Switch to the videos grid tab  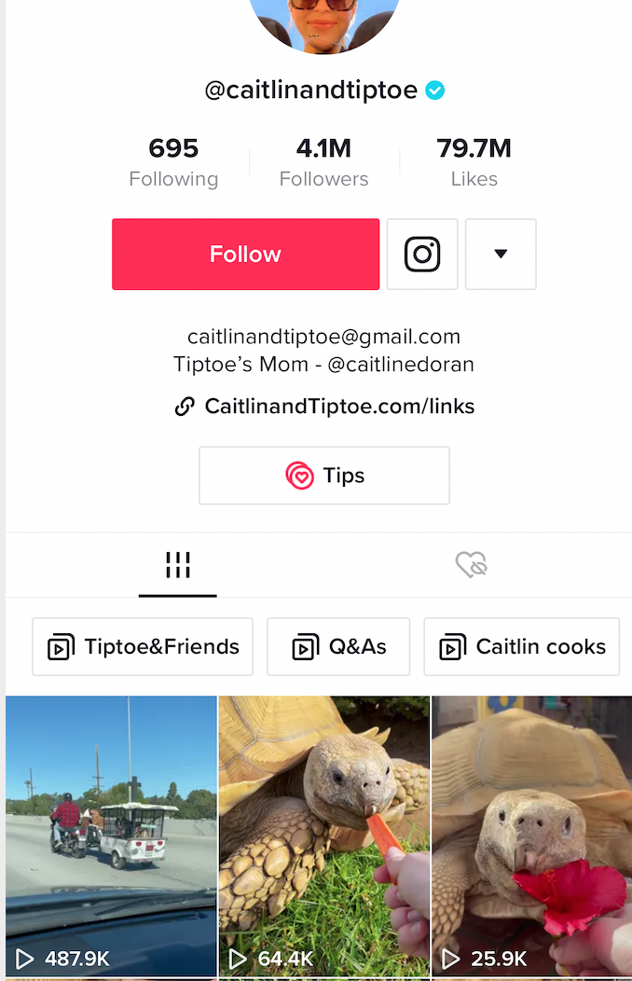pos(177,566)
